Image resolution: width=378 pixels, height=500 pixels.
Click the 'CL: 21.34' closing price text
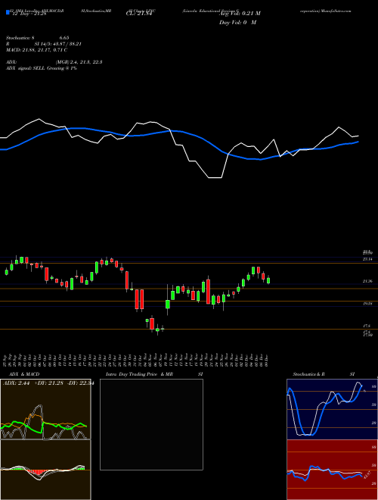click(x=139, y=14)
